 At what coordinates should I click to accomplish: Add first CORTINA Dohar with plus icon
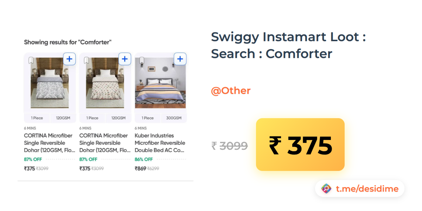pyautogui.click(x=69, y=59)
